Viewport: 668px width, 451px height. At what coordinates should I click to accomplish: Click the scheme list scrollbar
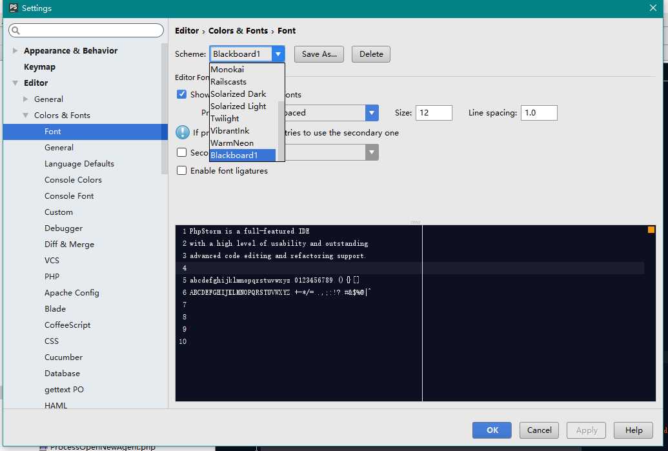[x=281, y=131]
